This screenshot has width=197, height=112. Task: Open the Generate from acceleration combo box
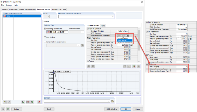point(63,45)
